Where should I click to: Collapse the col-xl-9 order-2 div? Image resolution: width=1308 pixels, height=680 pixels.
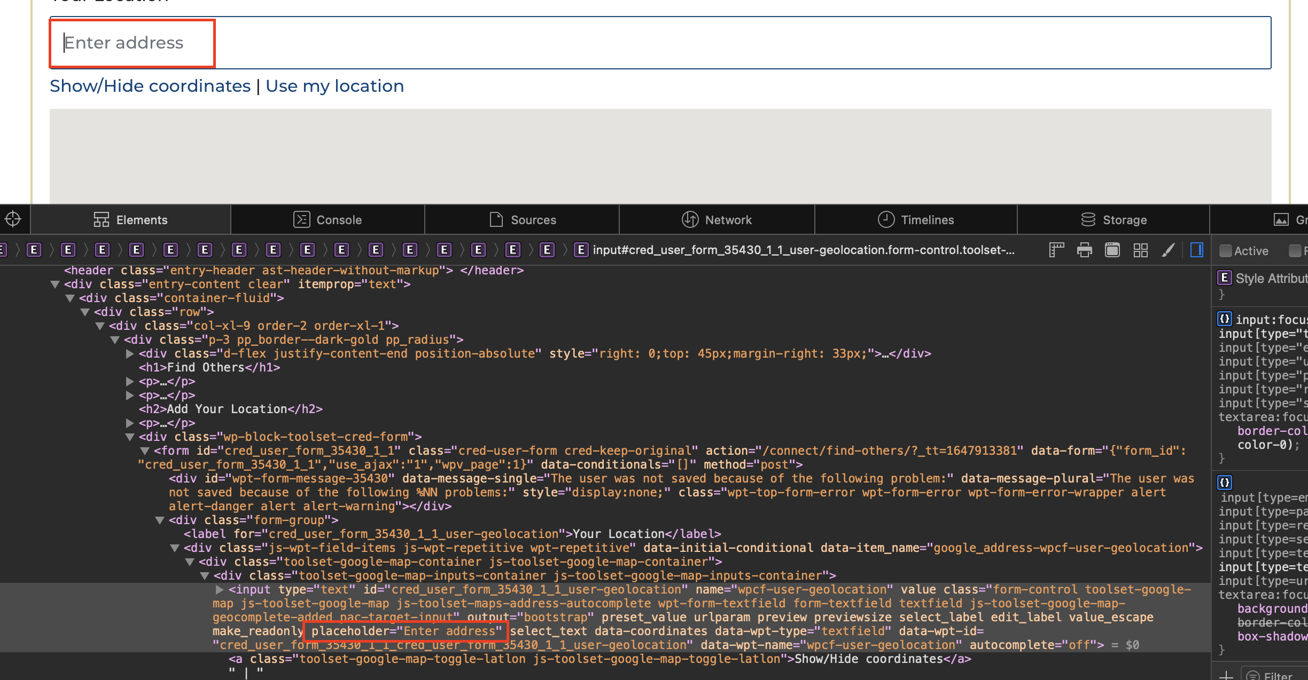coord(99,326)
